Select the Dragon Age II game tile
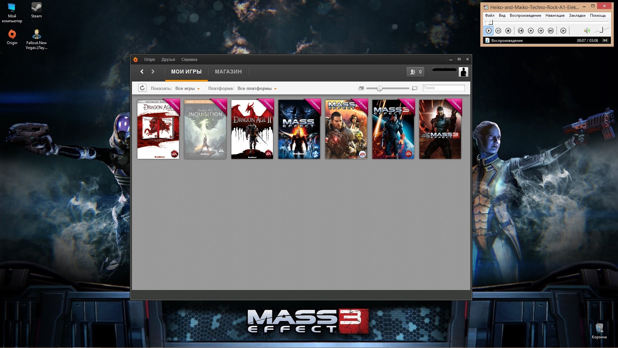Viewport: 618px width, 348px height. [252, 129]
